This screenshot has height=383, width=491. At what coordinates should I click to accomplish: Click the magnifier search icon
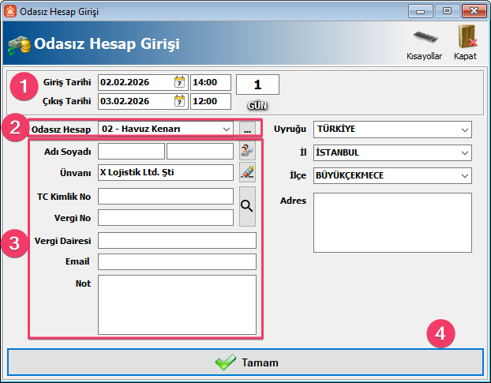pos(247,207)
